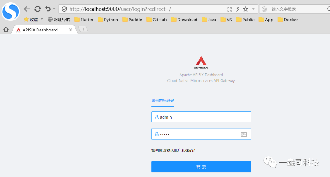Open the Paddle bookmark folder
The width and height of the screenshot is (330, 177).
132,20
